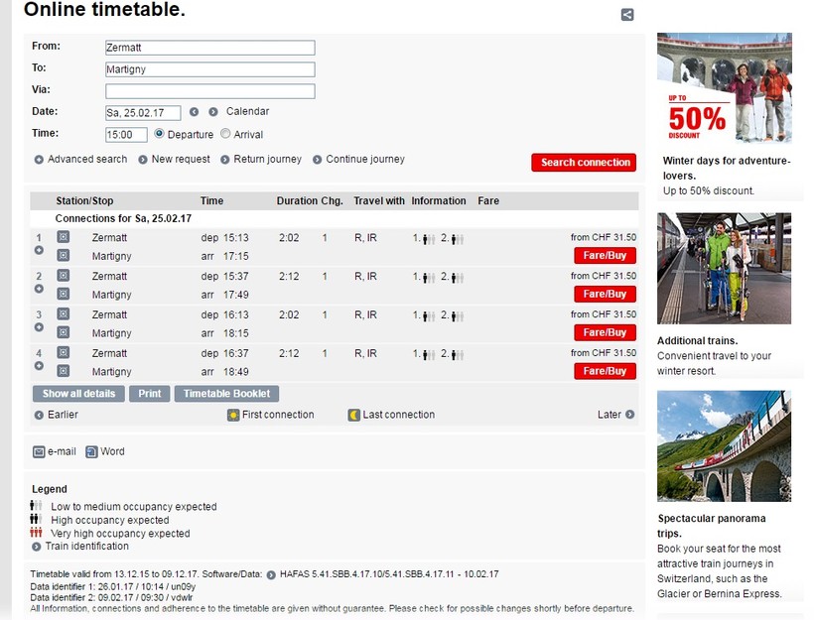Expand details of connection 3

[x=39, y=327]
